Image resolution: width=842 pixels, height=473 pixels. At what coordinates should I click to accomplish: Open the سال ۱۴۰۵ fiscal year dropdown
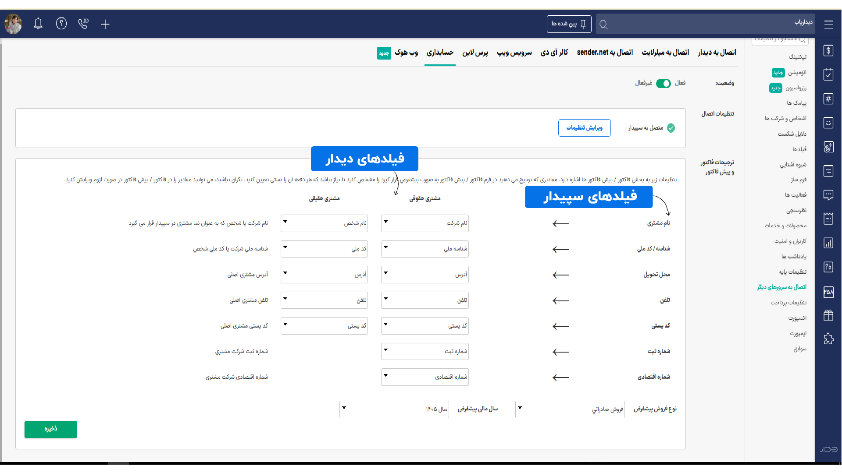coord(394,409)
